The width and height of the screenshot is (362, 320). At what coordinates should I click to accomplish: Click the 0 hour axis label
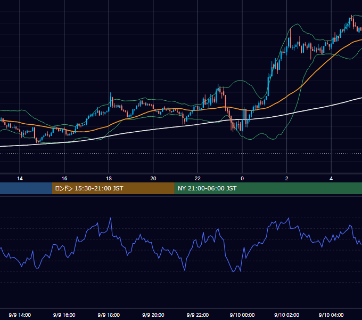click(242, 179)
